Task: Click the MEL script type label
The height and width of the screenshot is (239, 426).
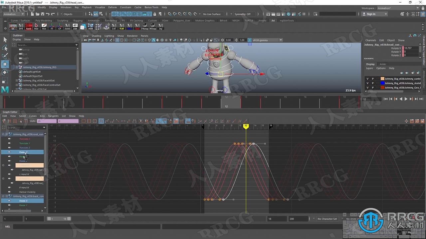Action: tap(7, 227)
